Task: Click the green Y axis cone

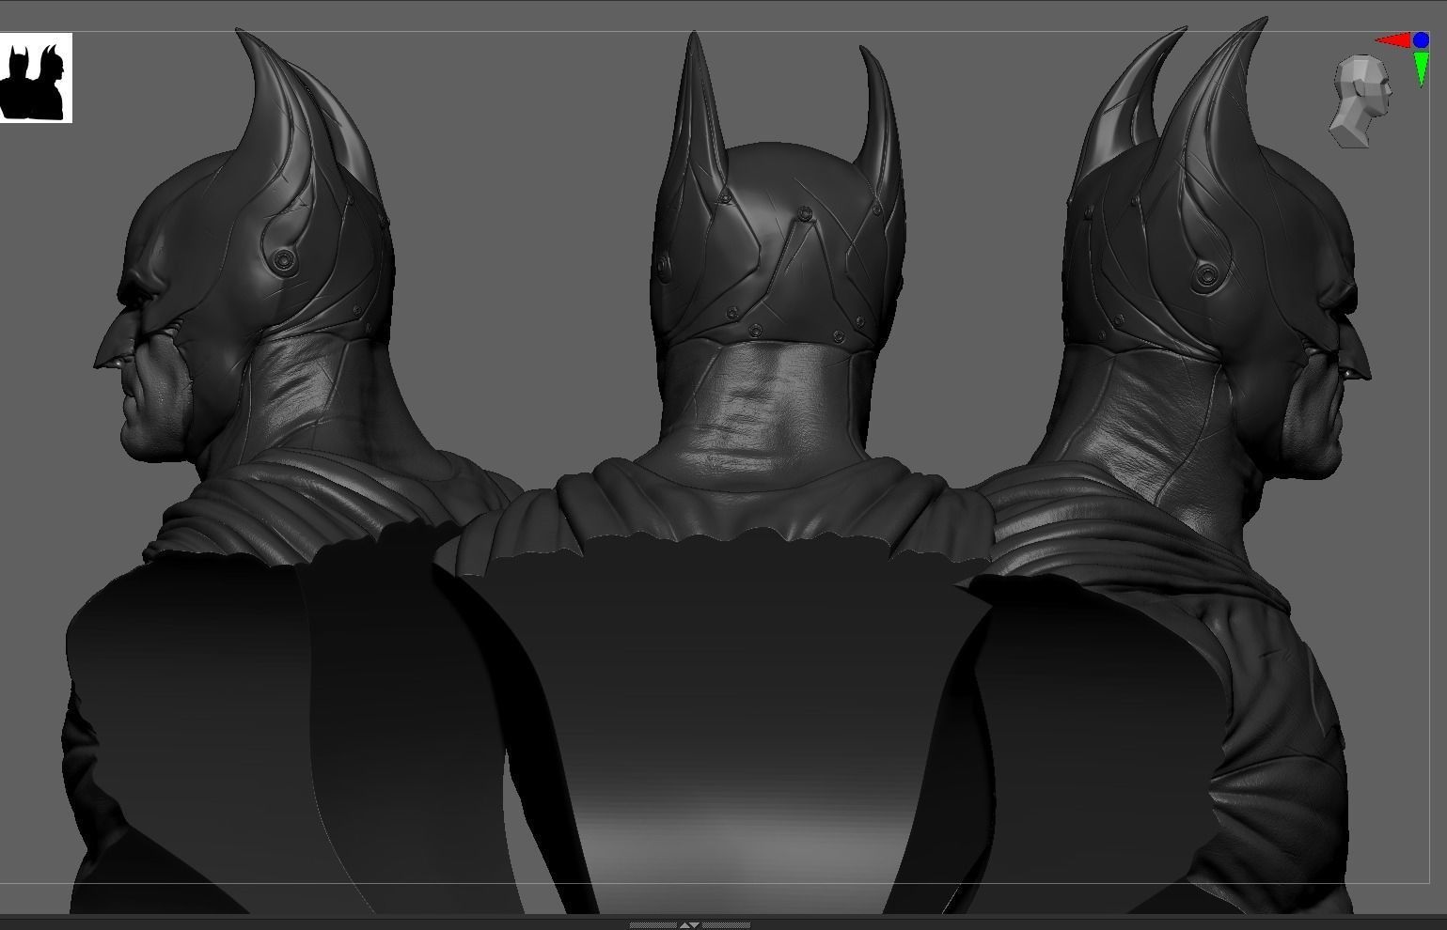Action: tap(1422, 69)
